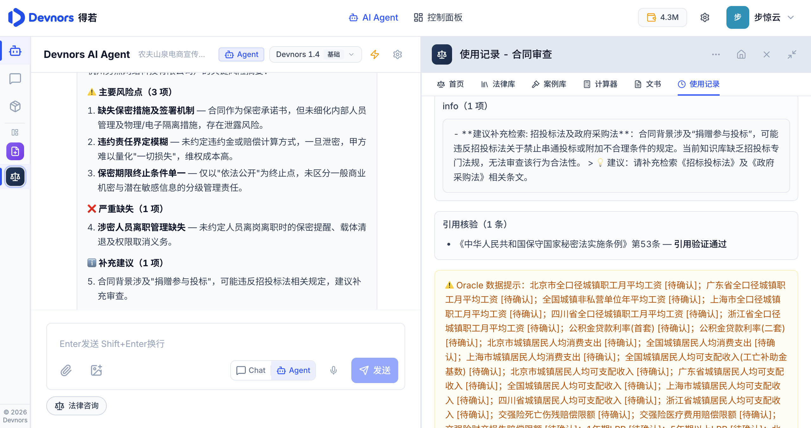This screenshot has height=428, width=811.
Task: Open the robot AI Agent sidebar icon
Action: pos(15,51)
